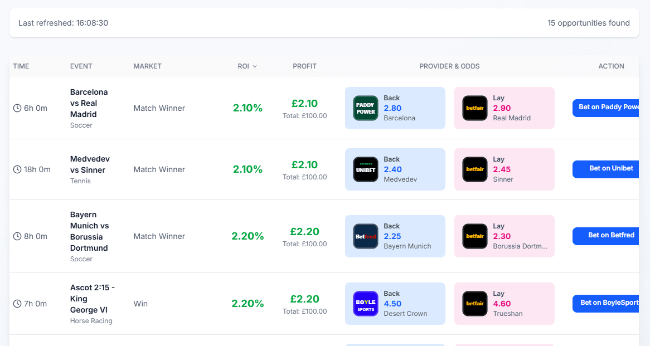The image size is (650, 346).
Task: Click the Bet on BoyleSports button
Action: click(x=608, y=303)
